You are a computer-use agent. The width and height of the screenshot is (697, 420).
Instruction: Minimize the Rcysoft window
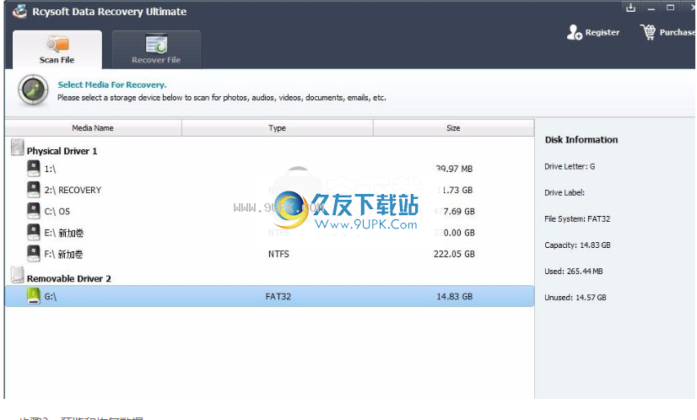(651, 8)
